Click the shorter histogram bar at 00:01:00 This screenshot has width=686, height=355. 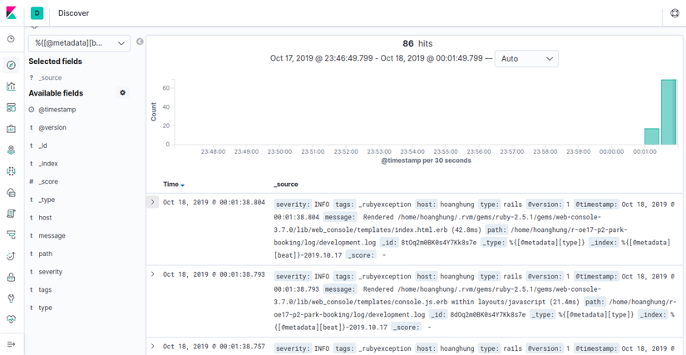652,136
